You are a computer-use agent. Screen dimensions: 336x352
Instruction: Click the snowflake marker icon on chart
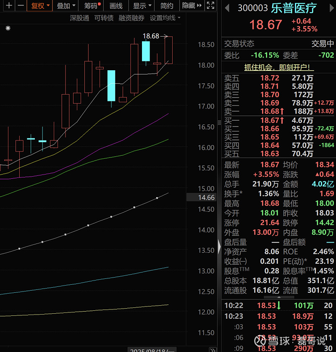(8, 28)
